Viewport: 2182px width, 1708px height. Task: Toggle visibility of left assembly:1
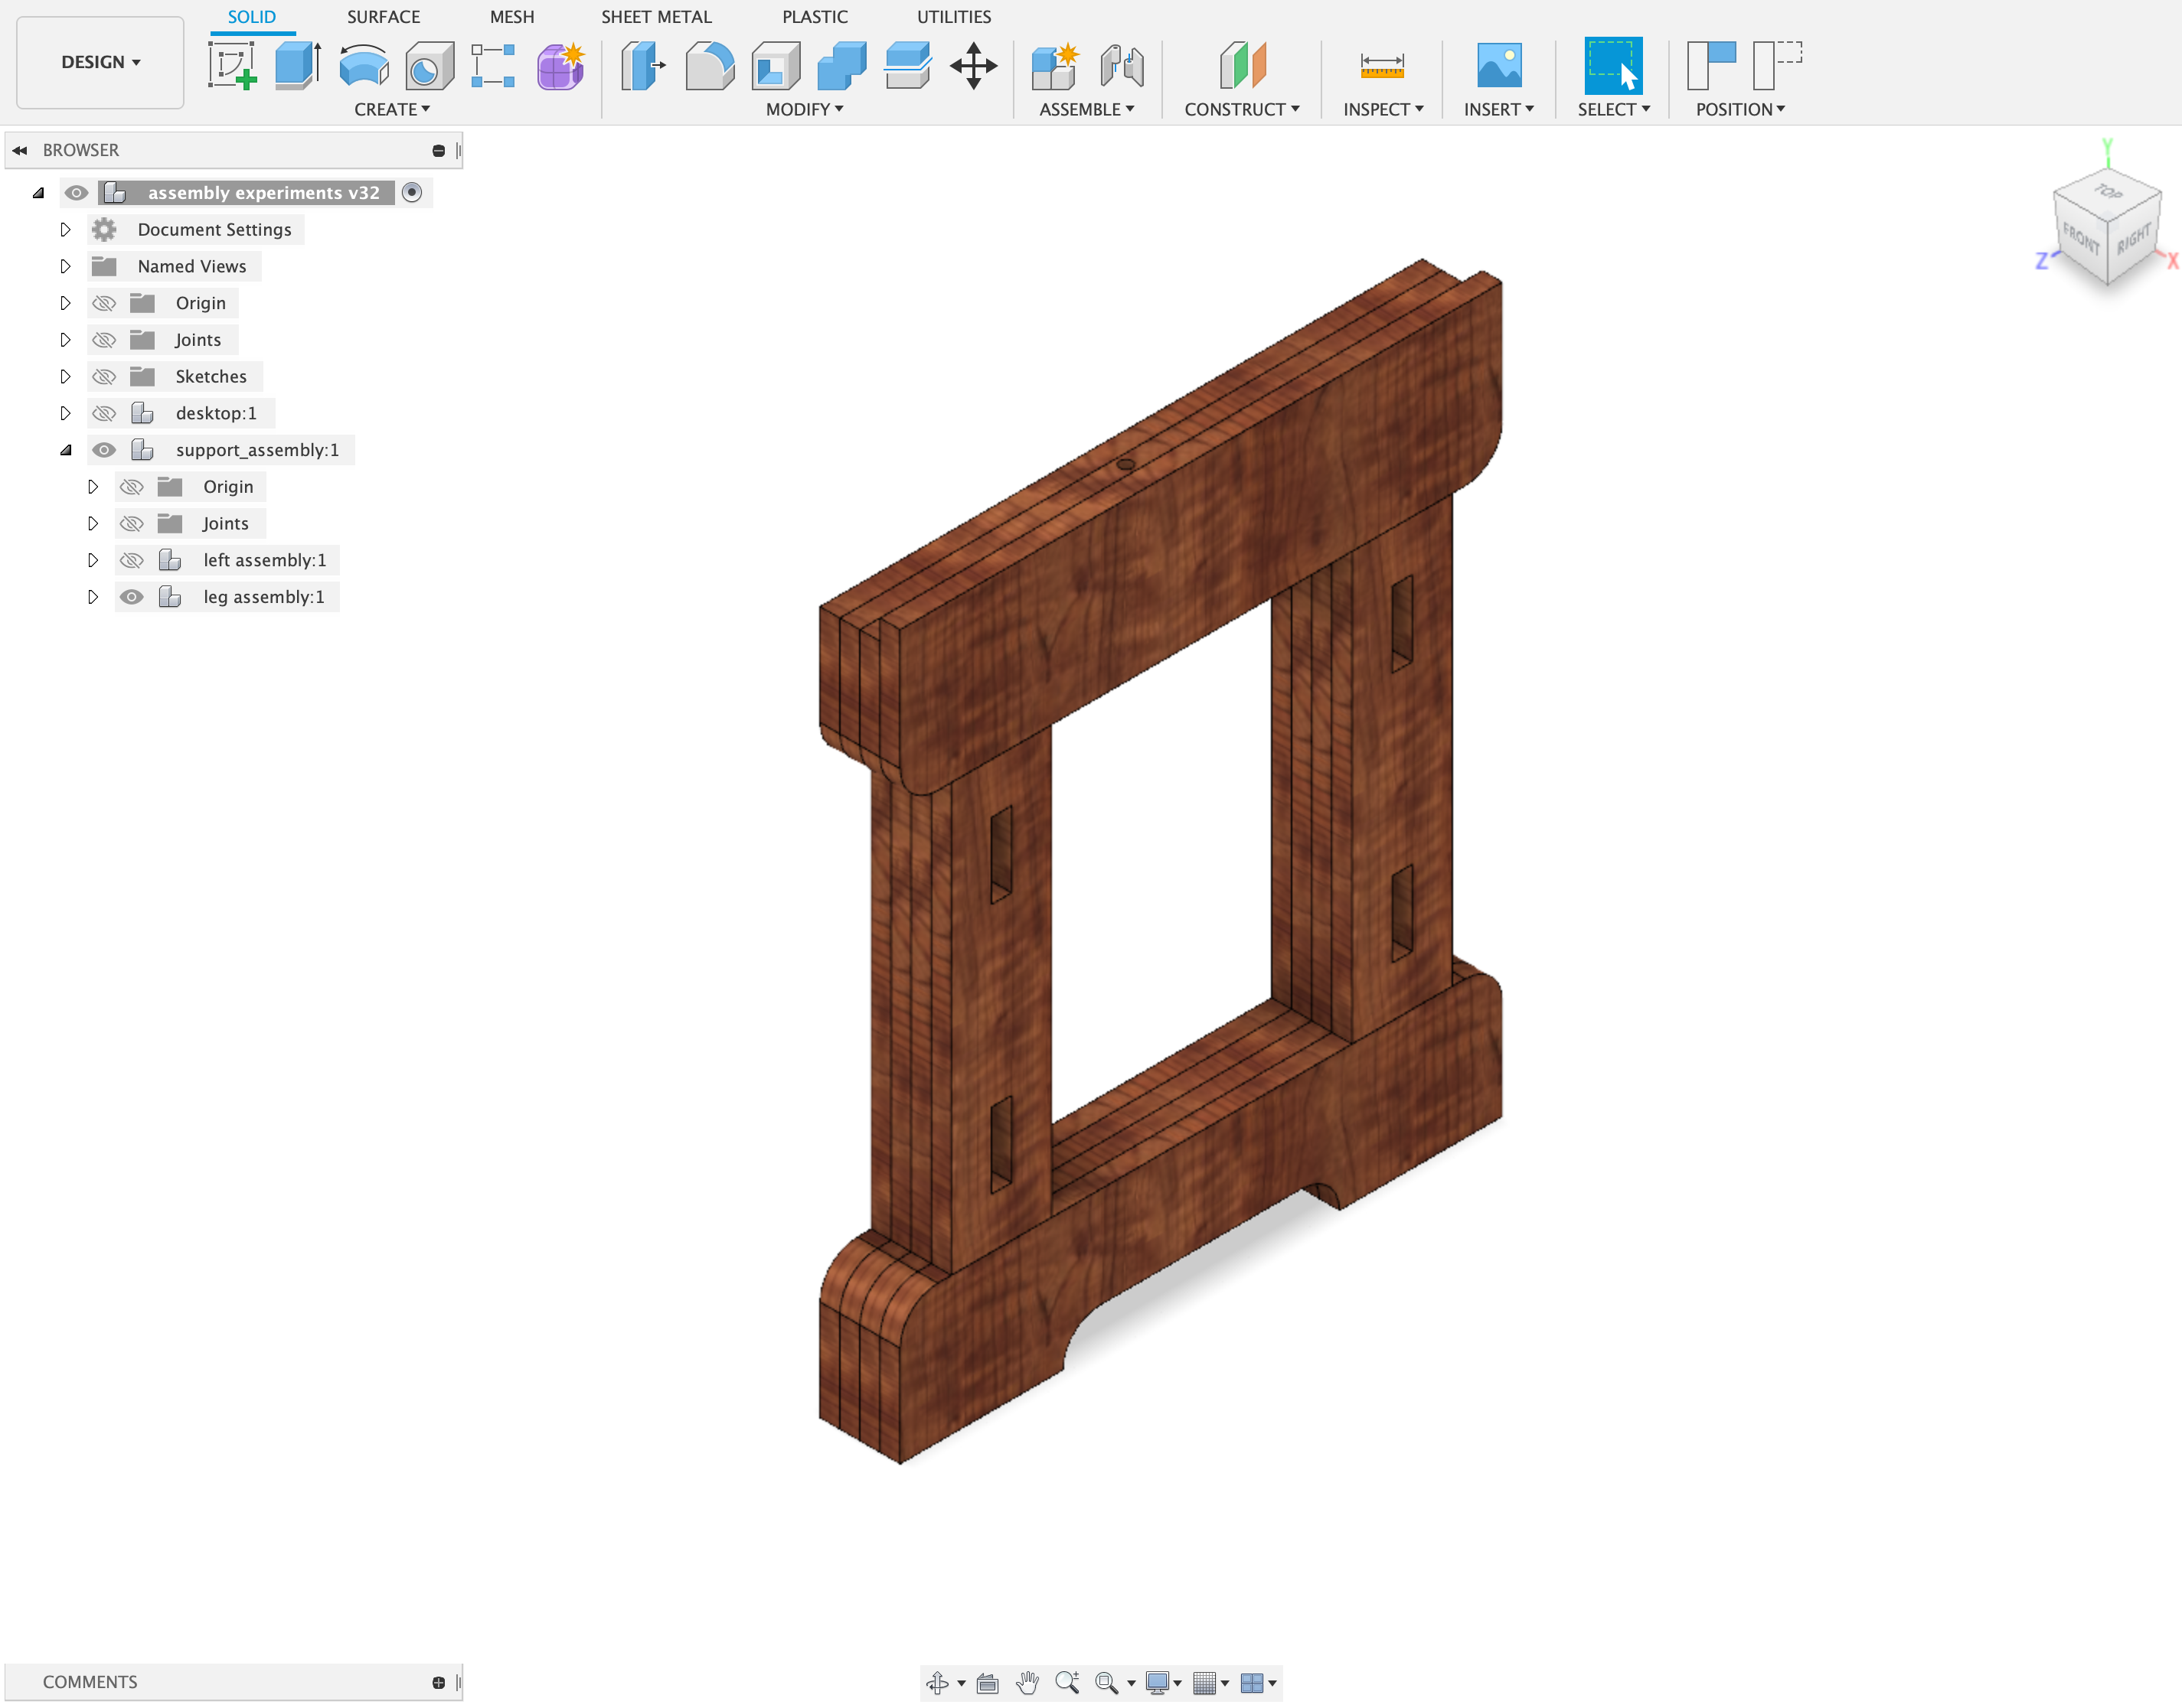tap(131, 559)
